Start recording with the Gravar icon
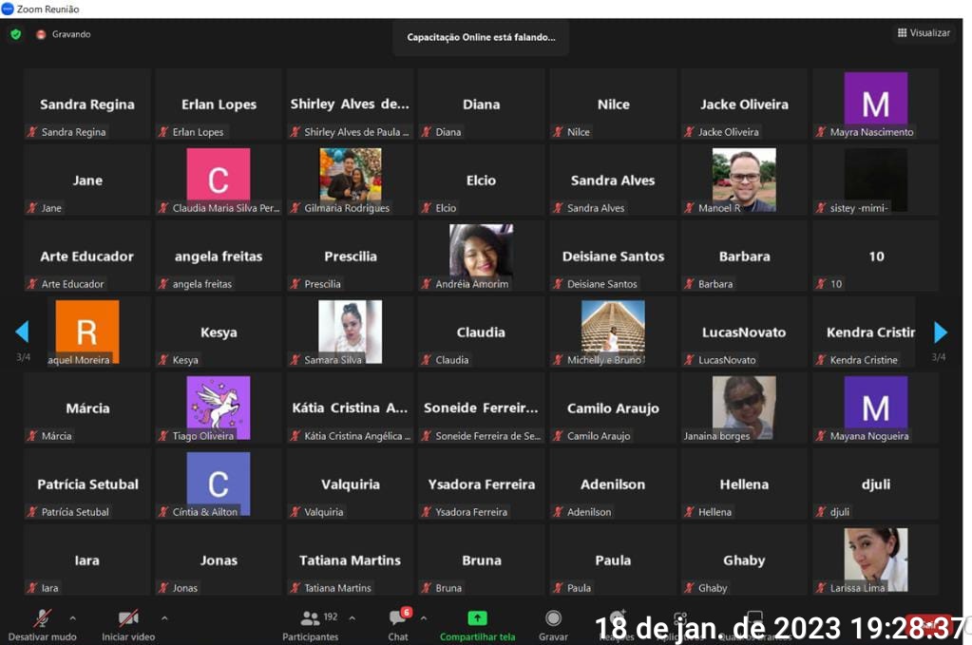 click(x=553, y=619)
